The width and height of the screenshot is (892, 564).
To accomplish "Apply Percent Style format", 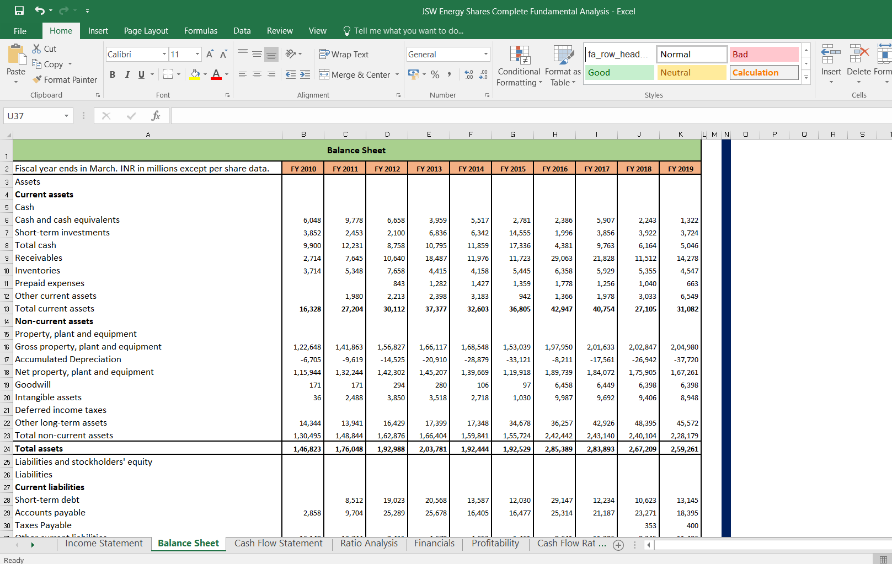I will click(x=435, y=74).
